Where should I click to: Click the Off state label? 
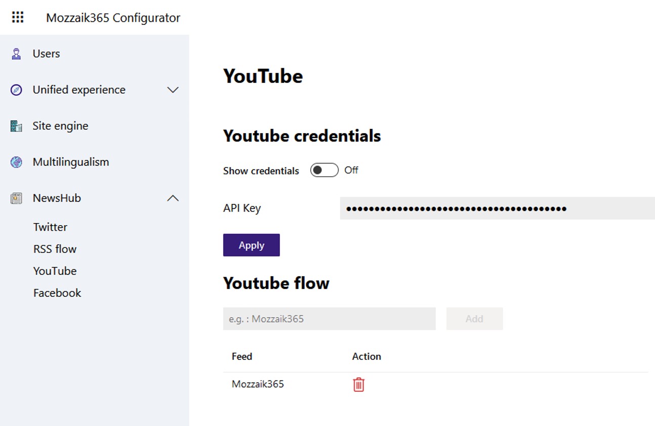pos(351,171)
